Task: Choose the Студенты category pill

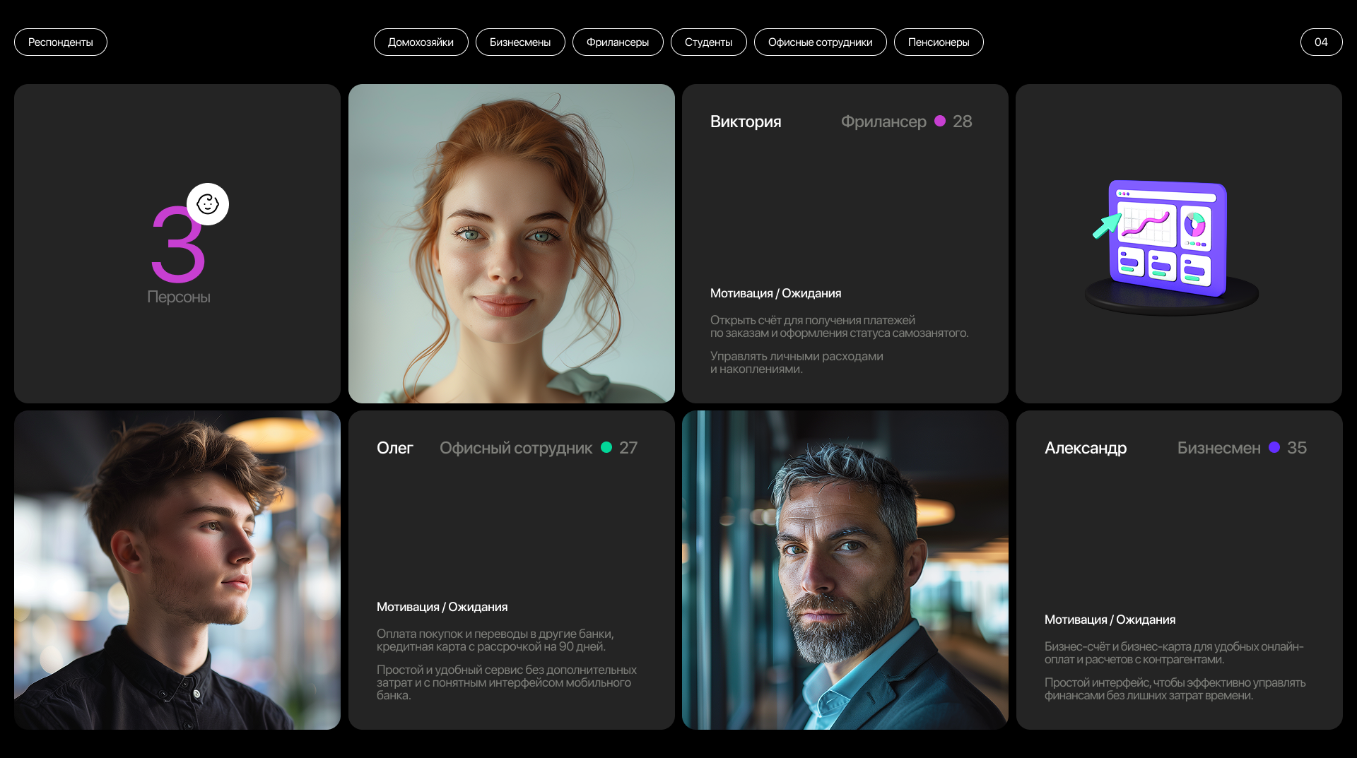Action: (x=708, y=42)
